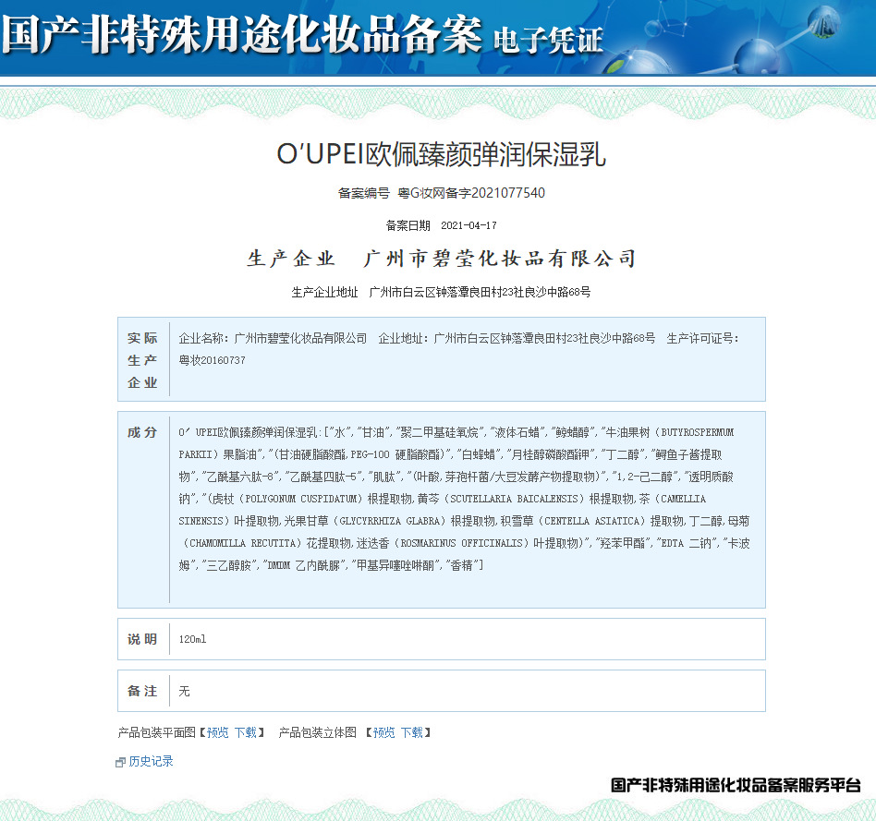Preview the 产品包装立体图 image

pos(383,732)
